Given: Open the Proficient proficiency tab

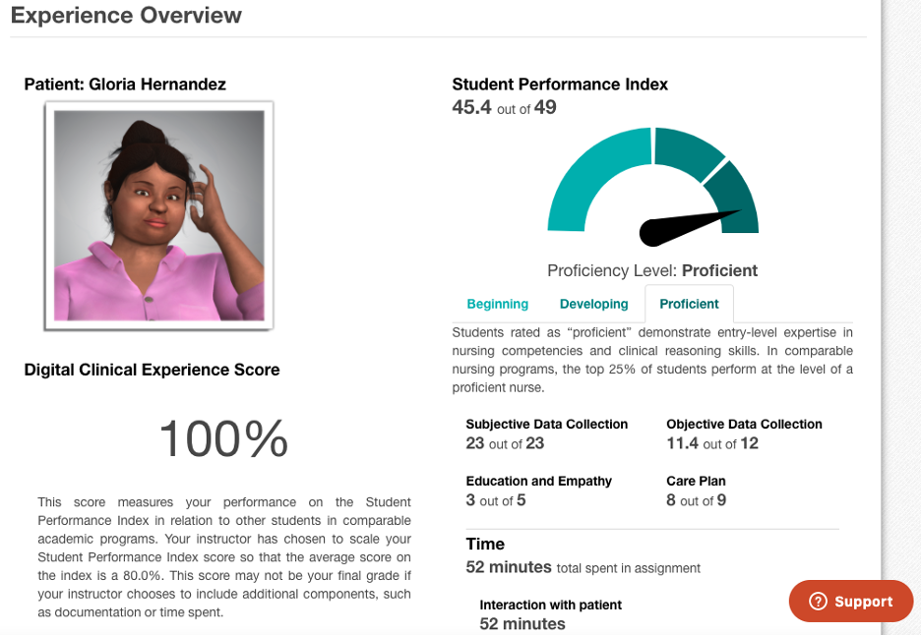Looking at the screenshot, I should pyautogui.click(x=689, y=304).
